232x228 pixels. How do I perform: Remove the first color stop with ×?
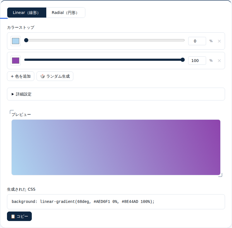click(219, 41)
